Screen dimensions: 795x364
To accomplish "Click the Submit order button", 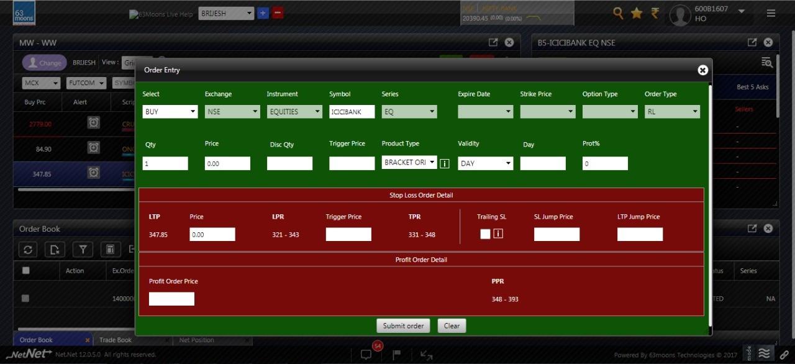I will 403,325.
